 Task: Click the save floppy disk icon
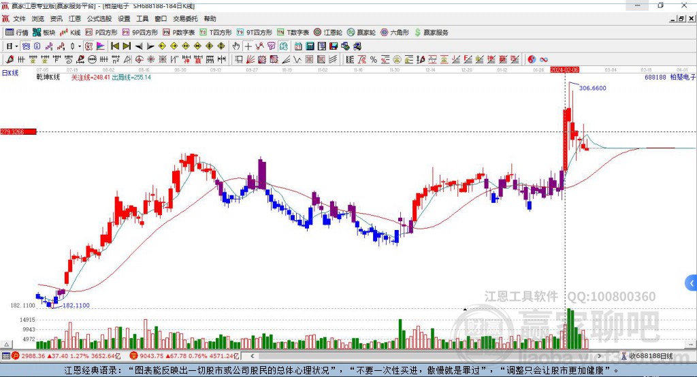click(x=334, y=46)
